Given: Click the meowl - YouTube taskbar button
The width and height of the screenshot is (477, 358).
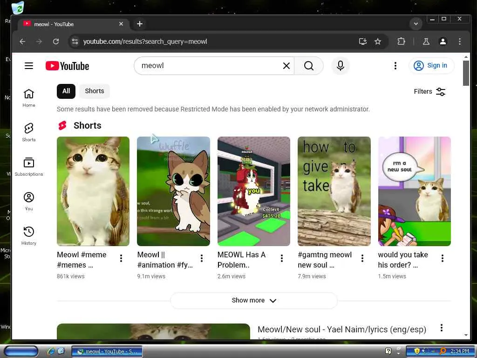Looking at the screenshot, I should tap(107, 351).
